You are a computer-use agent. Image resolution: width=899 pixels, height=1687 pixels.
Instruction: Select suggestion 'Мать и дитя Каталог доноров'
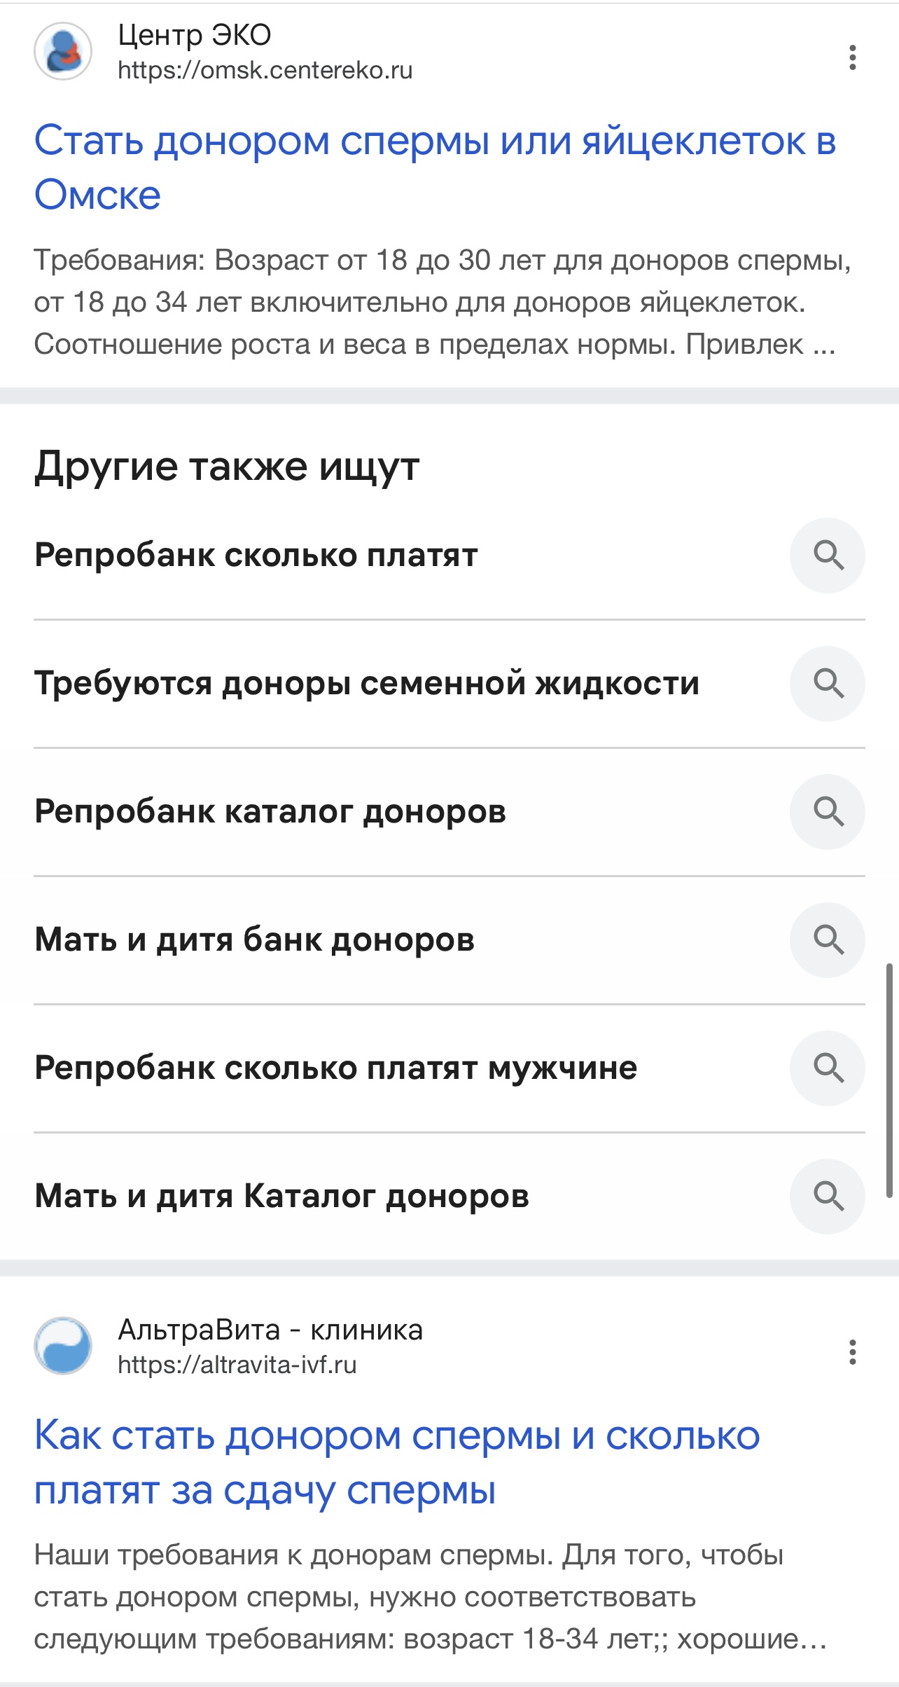[x=281, y=1197]
